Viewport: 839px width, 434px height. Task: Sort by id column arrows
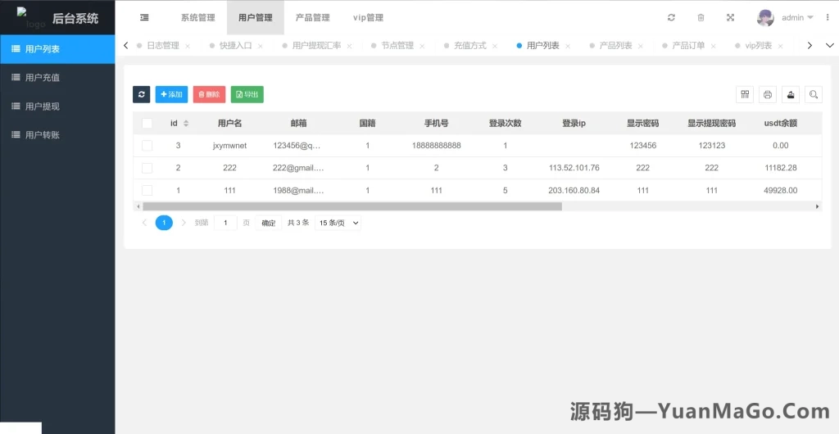click(x=186, y=124)
